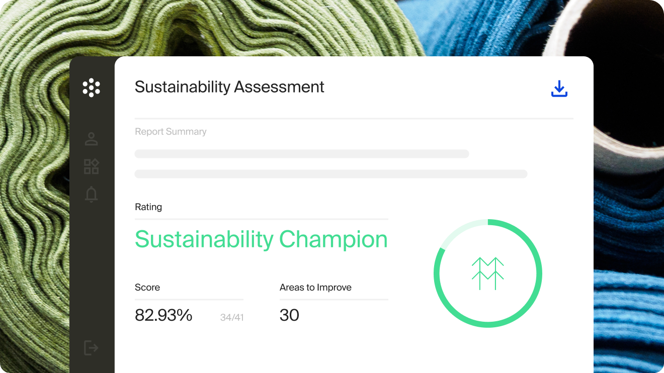Click the Sustainability Champion rating text
This screenshot has width=664, height=373.
261,239
